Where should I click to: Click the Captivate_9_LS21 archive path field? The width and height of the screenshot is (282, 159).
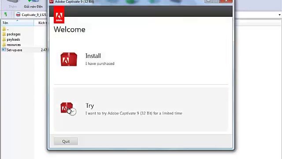tap(32, 15)
